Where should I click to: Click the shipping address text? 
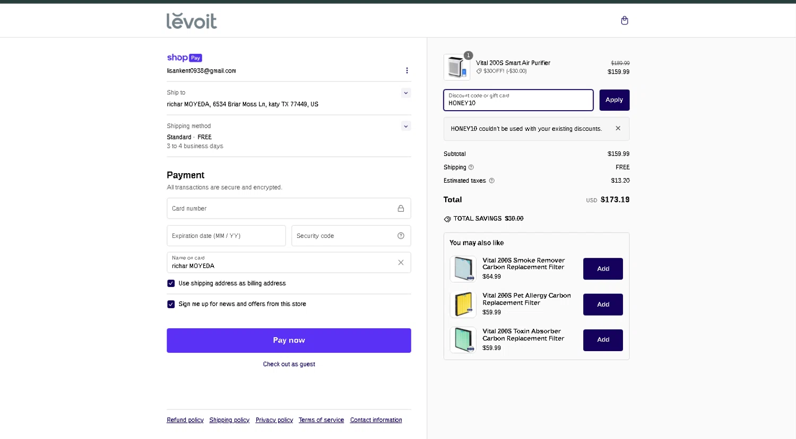[x=243, y=104]
